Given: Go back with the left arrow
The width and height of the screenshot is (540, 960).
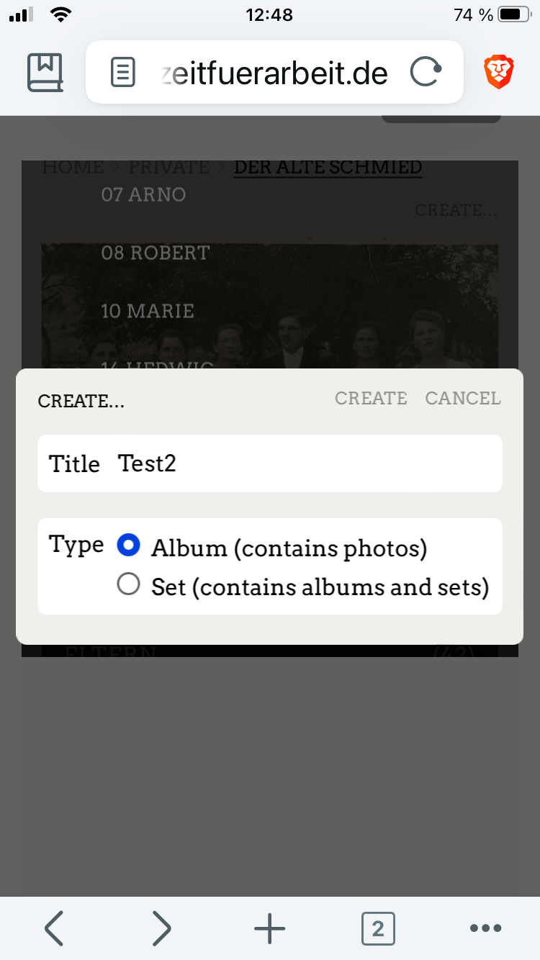Looking at the screenshot, I should [55, 928].
